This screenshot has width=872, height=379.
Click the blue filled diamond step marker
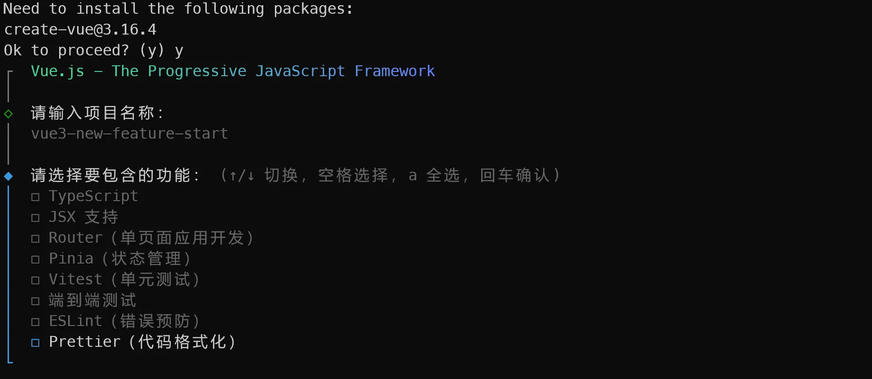[x=9, y=176]
